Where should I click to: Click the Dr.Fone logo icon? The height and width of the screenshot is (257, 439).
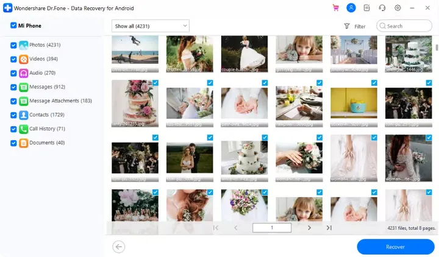point(7,8)
